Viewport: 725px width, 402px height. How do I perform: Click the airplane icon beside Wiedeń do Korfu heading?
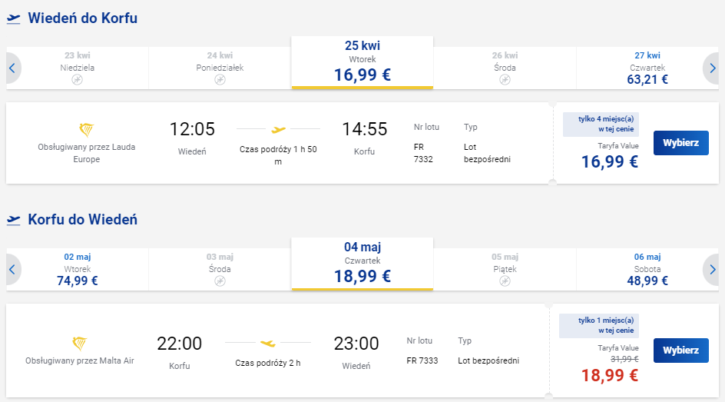click(x=14, y=18)
